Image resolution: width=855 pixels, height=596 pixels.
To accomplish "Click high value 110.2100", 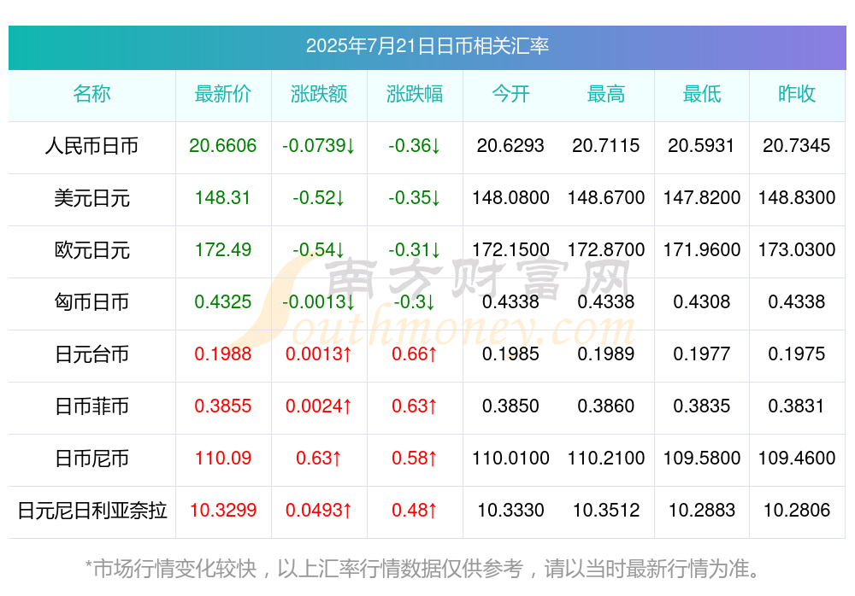I will click(606, 459).
